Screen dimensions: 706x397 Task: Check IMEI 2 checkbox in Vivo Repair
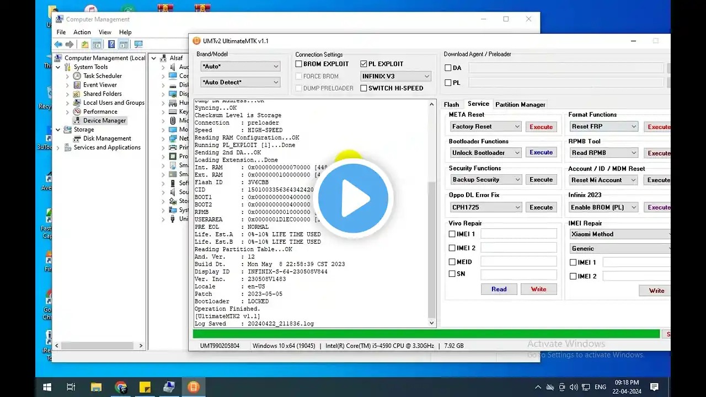[452, 248]
